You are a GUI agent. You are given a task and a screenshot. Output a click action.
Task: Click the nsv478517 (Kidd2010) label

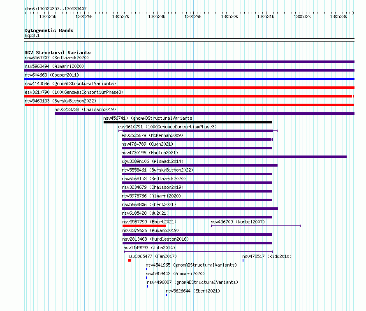pyautogui.click(x=267, y=256)
